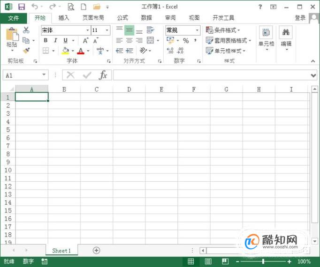Switch to Page Break Preview in status bar
Viewport: 320px width, 267px height.
(225, 261)
